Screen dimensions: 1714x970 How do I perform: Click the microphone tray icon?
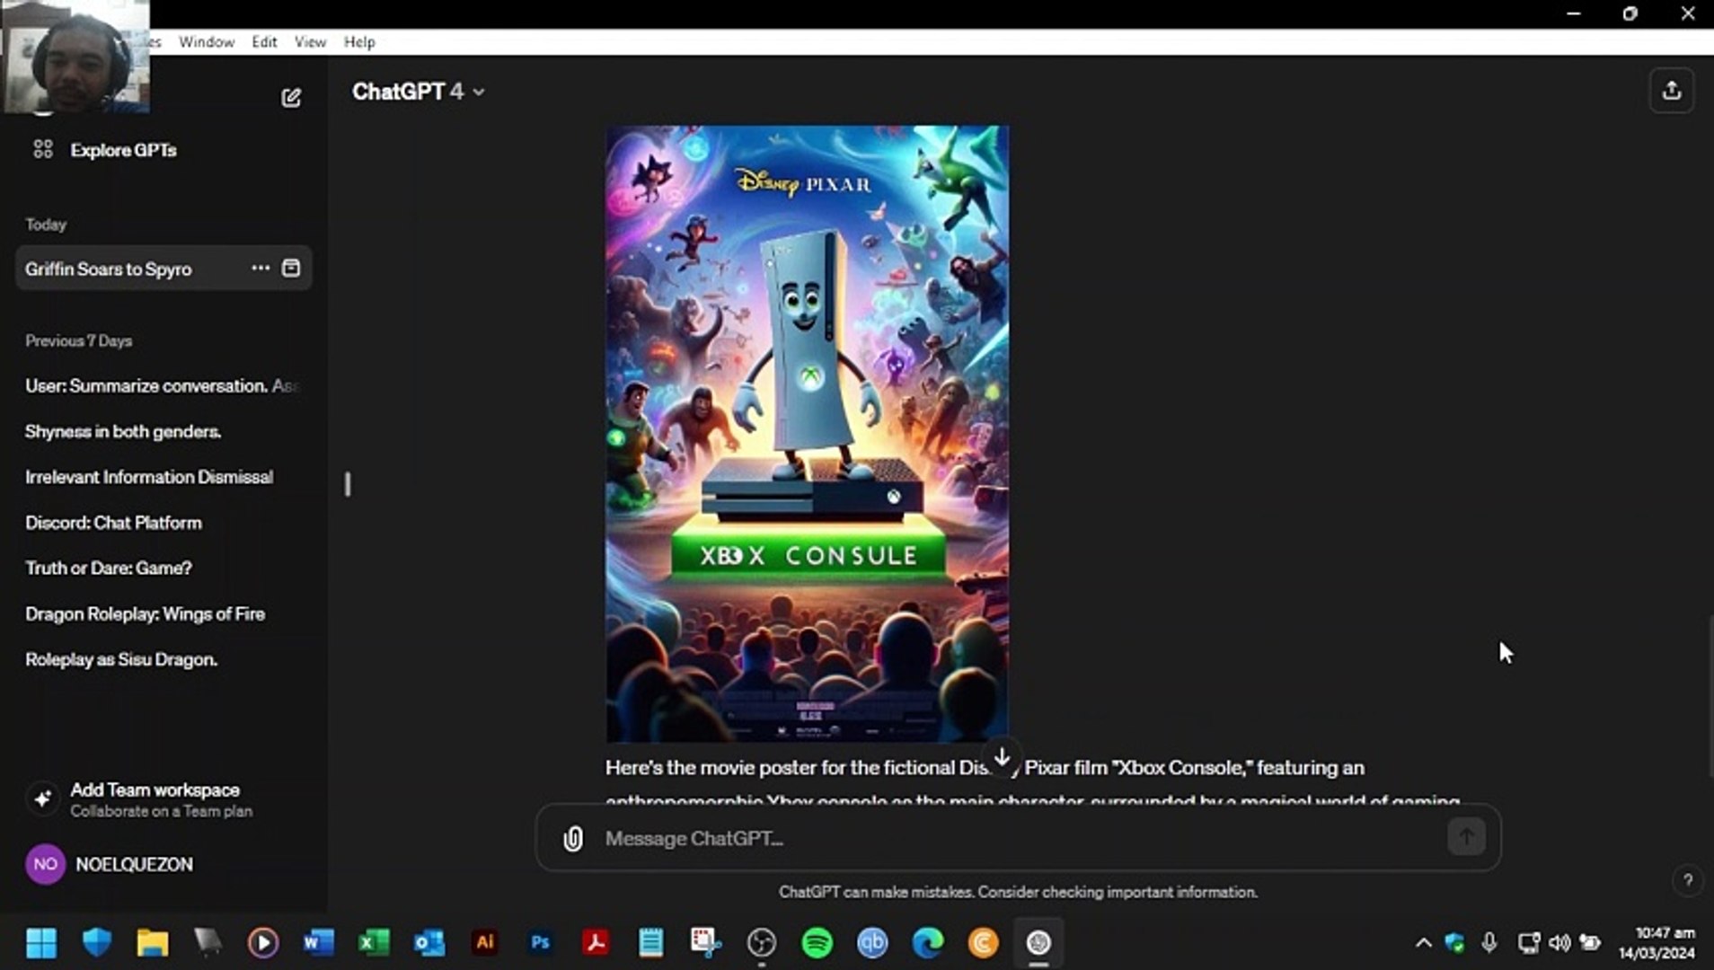1489,942
